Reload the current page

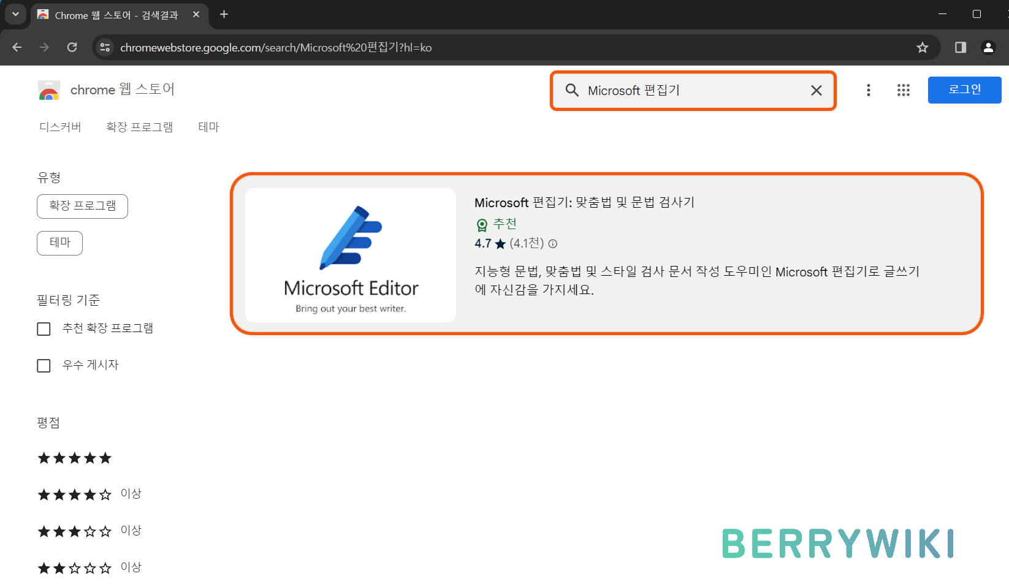point(72,47)
